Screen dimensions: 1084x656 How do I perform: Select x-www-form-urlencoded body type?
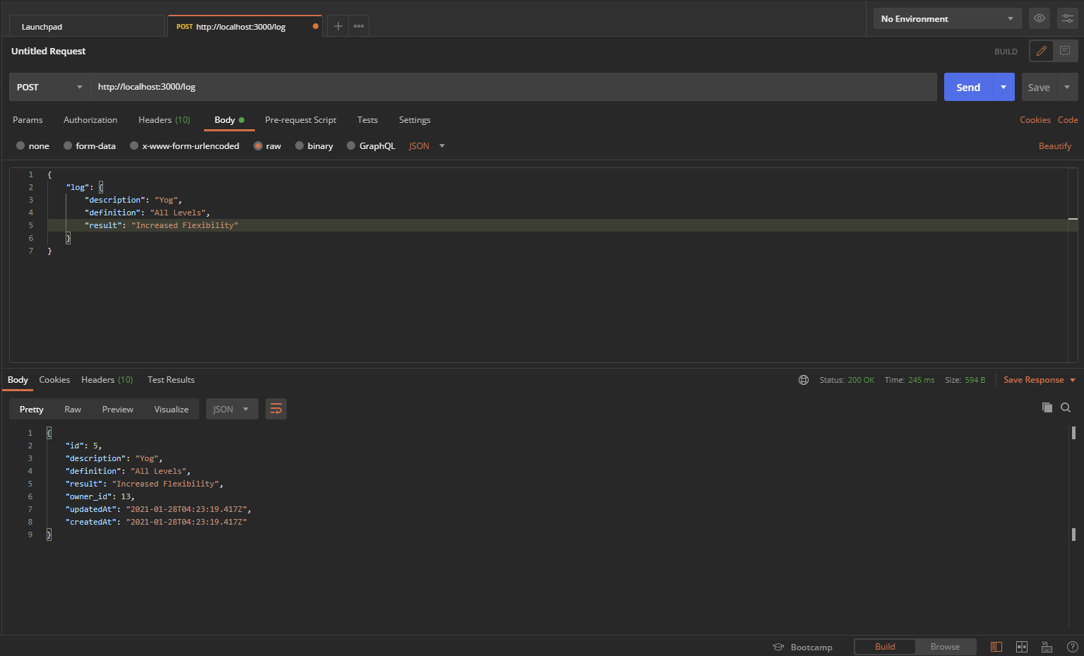coord(184,146)
